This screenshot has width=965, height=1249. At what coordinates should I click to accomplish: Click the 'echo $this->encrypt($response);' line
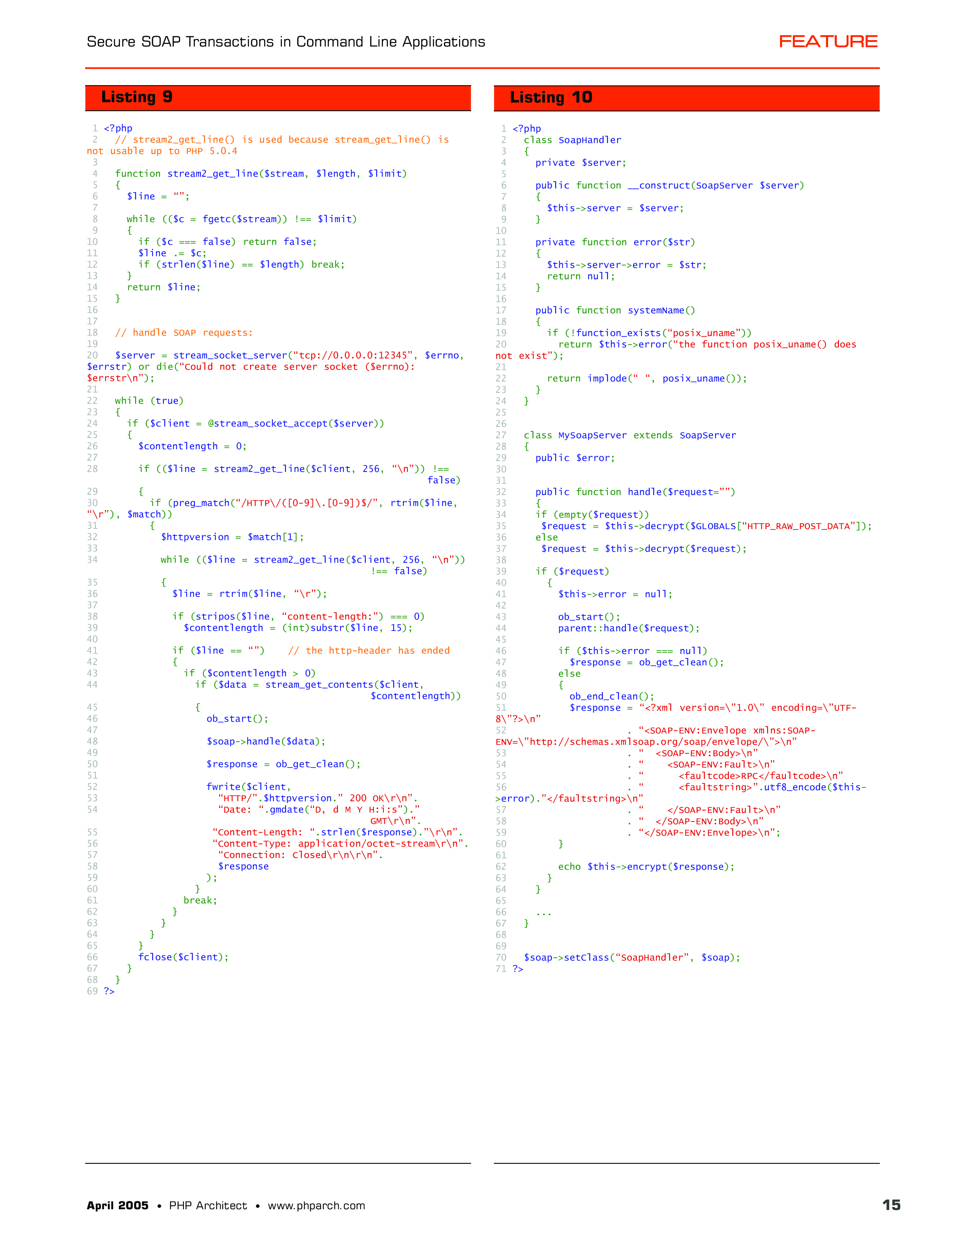click(x=646, y=866)
